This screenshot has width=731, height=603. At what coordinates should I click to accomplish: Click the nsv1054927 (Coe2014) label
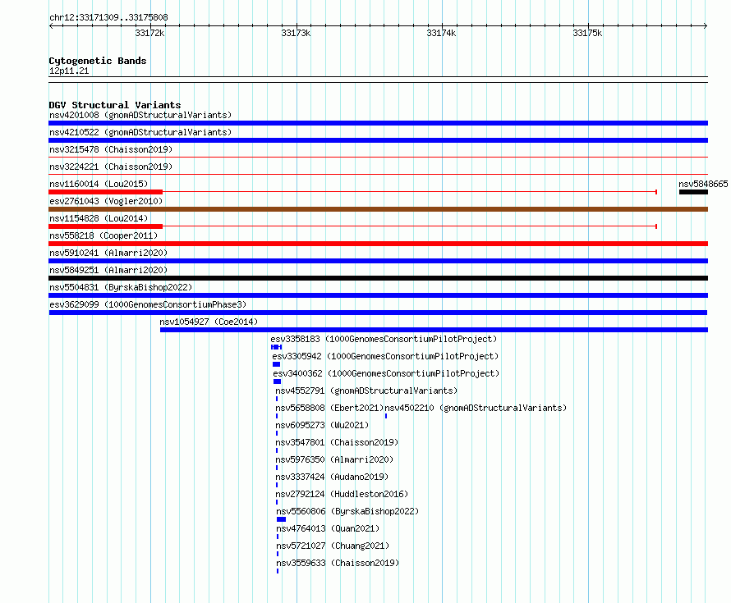209,322
